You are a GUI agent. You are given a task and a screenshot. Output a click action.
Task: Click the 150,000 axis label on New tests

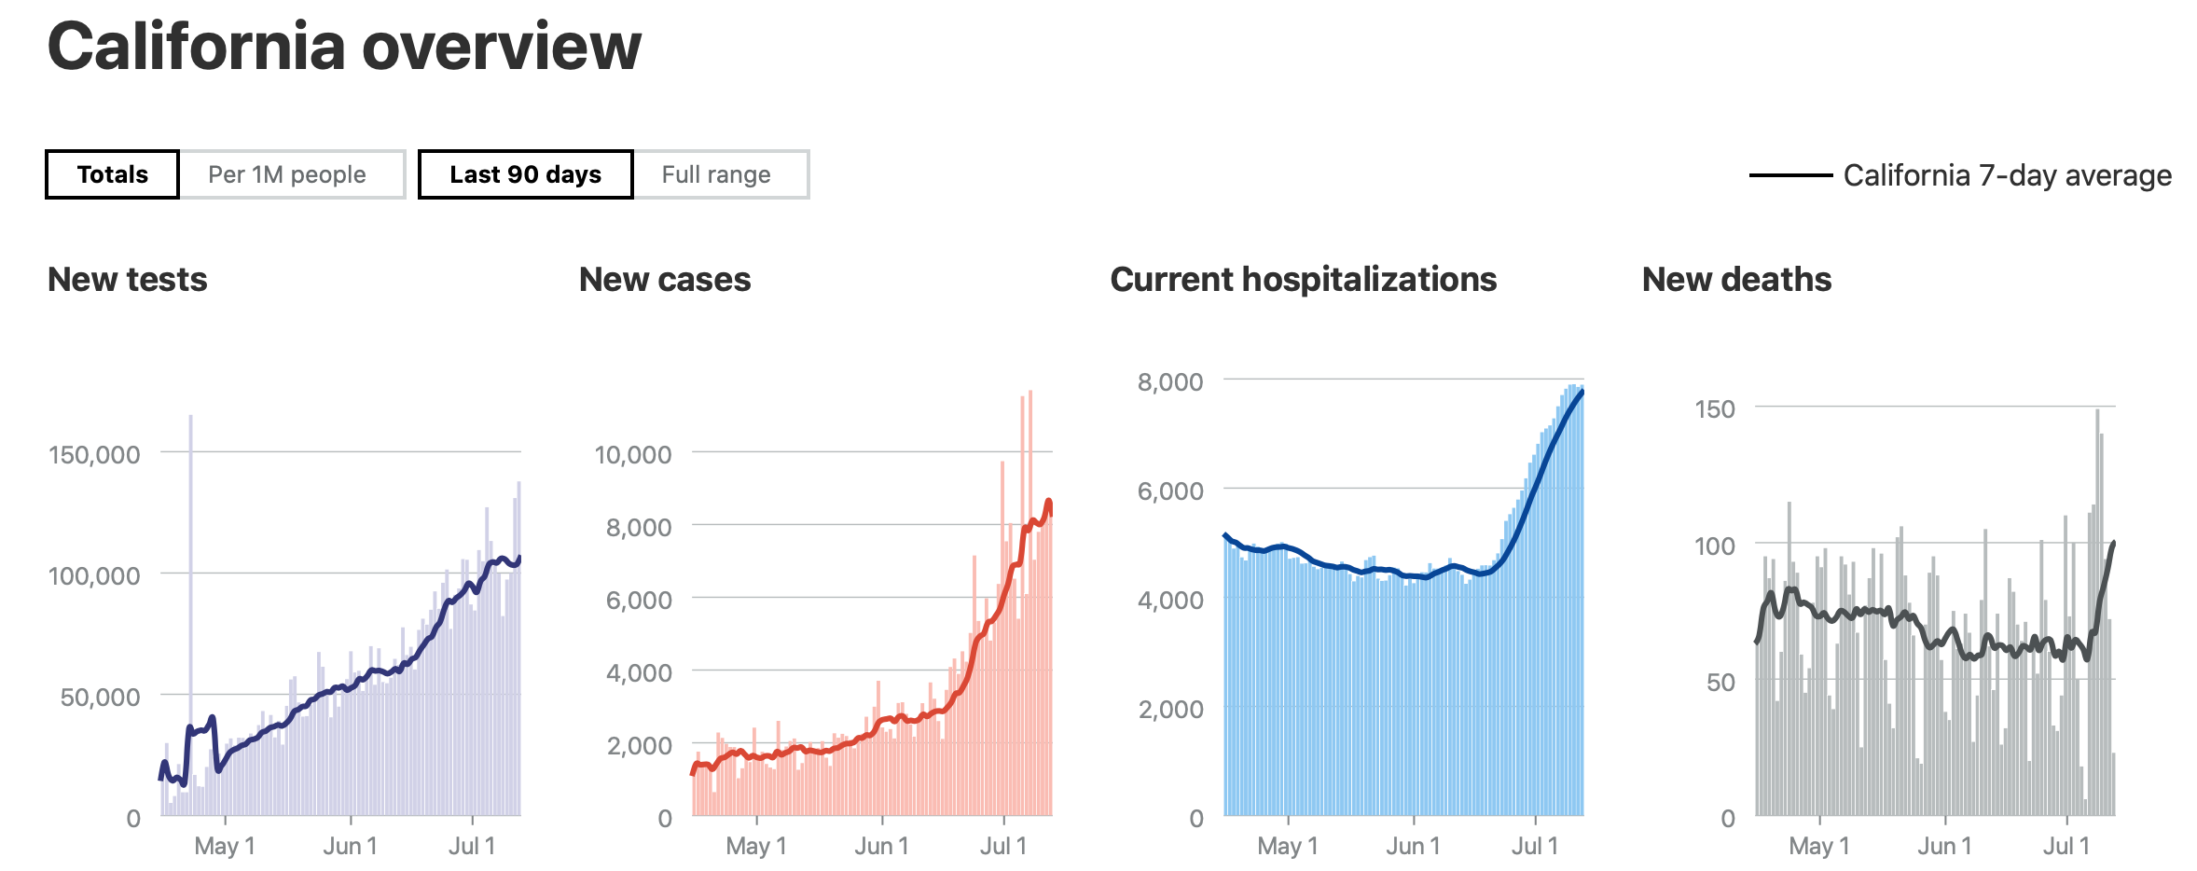point(94,455)
